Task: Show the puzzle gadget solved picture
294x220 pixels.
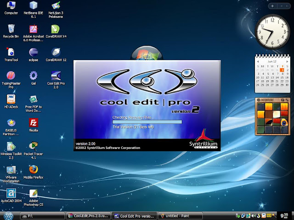Action: 283,100
